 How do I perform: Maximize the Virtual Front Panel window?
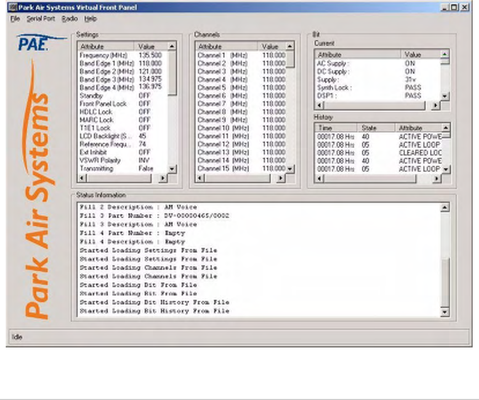click(455, 7)
